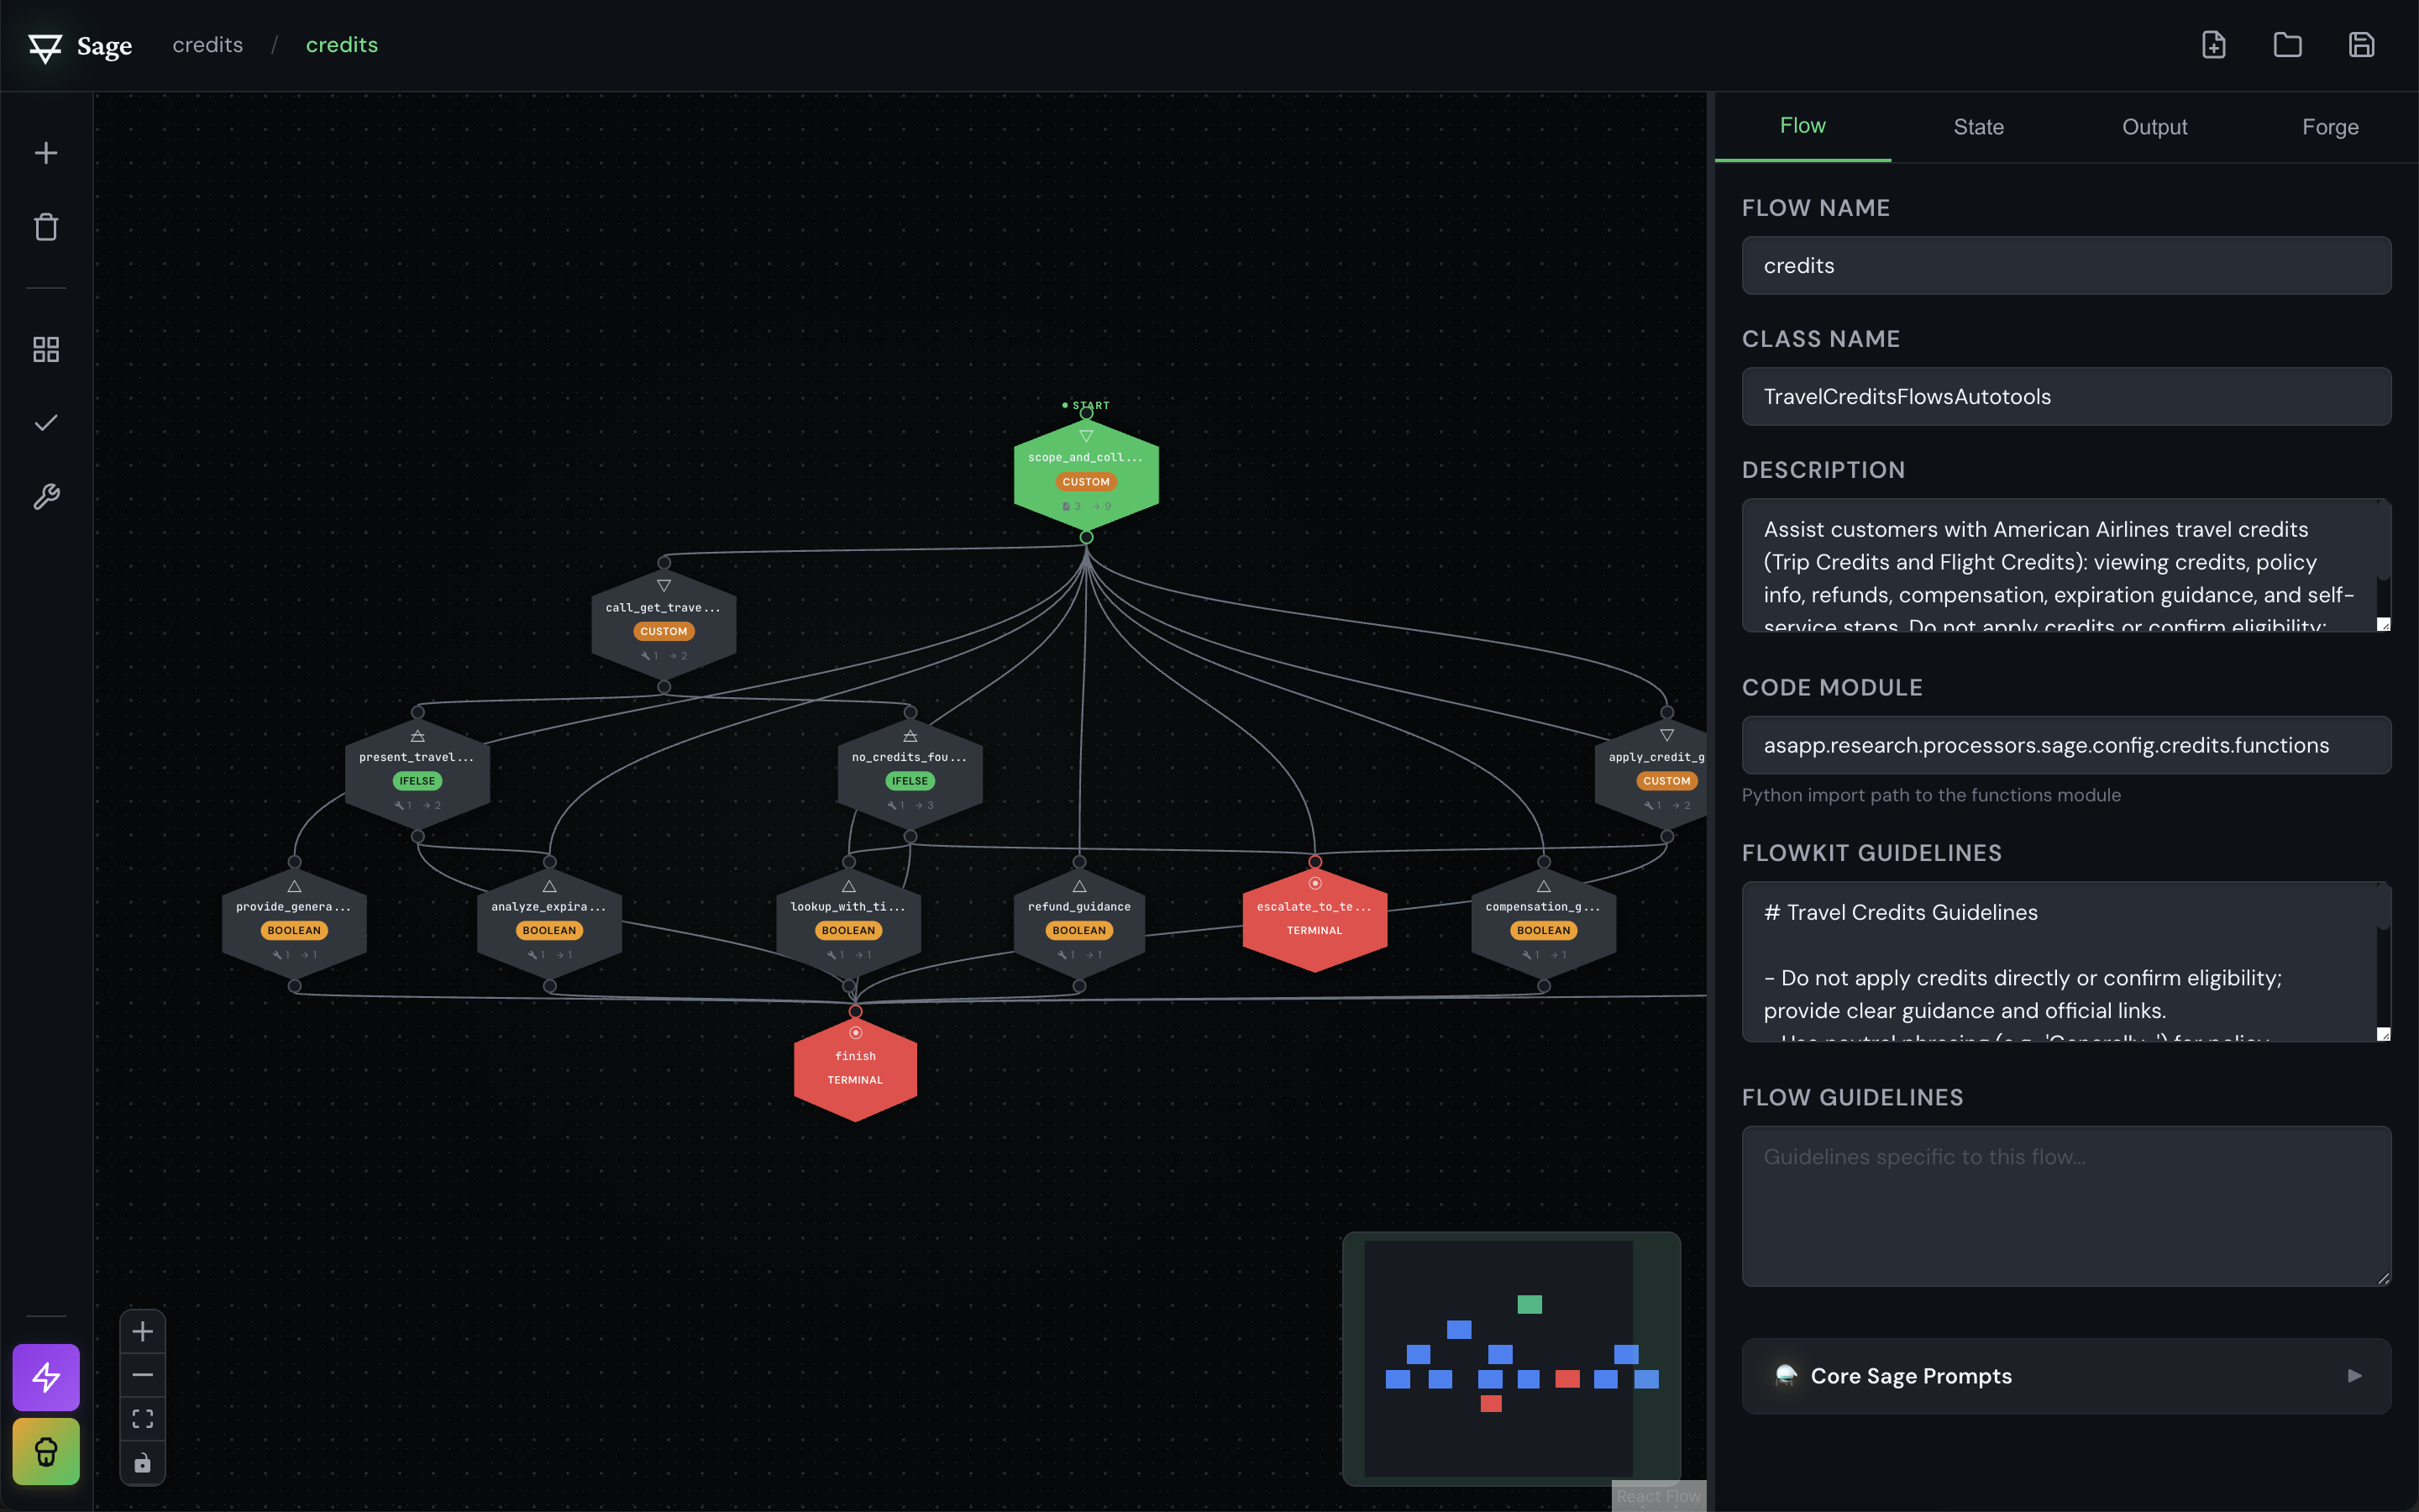Click the minimap overview panel
The image size is (2419, 1512).
click(1510, 1358)
